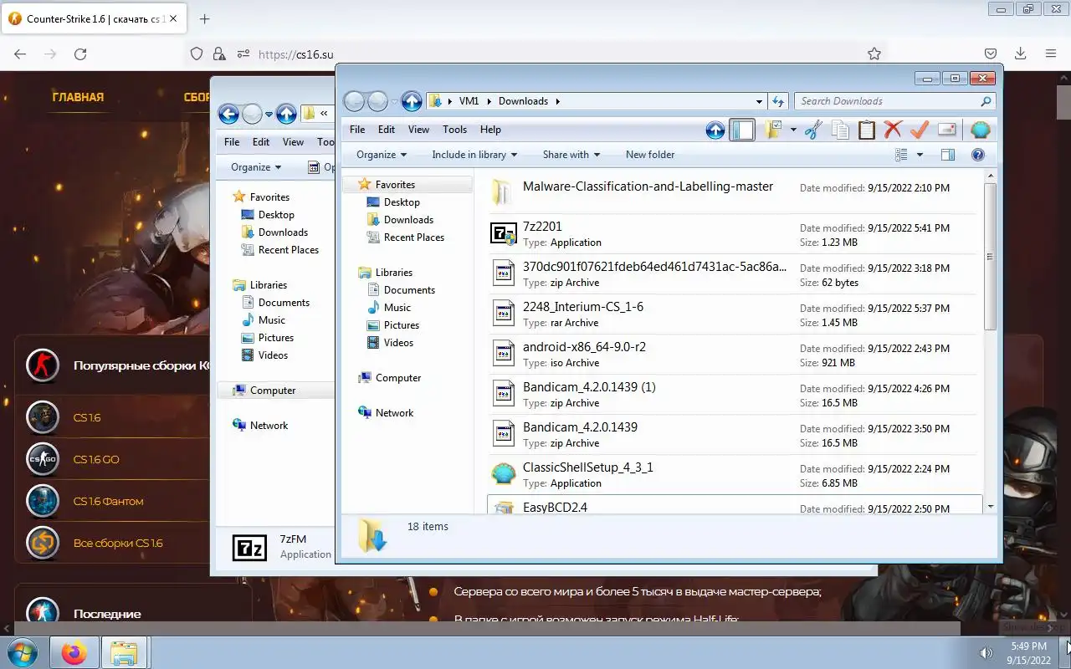The height and width of the screenshot is (669, 1071).
Task: Select Computer in front window sidebar
Action: (398, 378)
